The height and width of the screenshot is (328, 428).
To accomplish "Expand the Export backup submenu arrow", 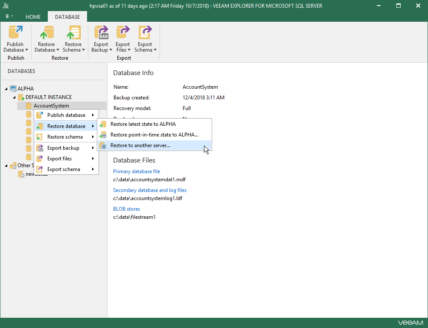I will coord(93,148).
